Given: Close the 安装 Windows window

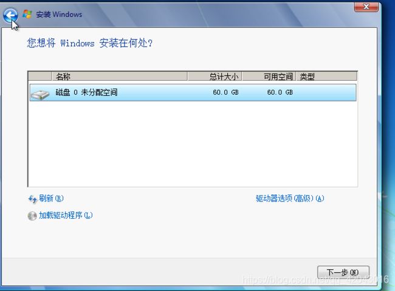Looking at the screenshot, I should [x=366, y=7].
